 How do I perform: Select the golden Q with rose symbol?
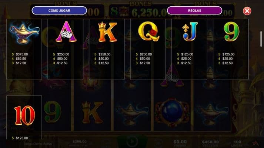(148, 31)
